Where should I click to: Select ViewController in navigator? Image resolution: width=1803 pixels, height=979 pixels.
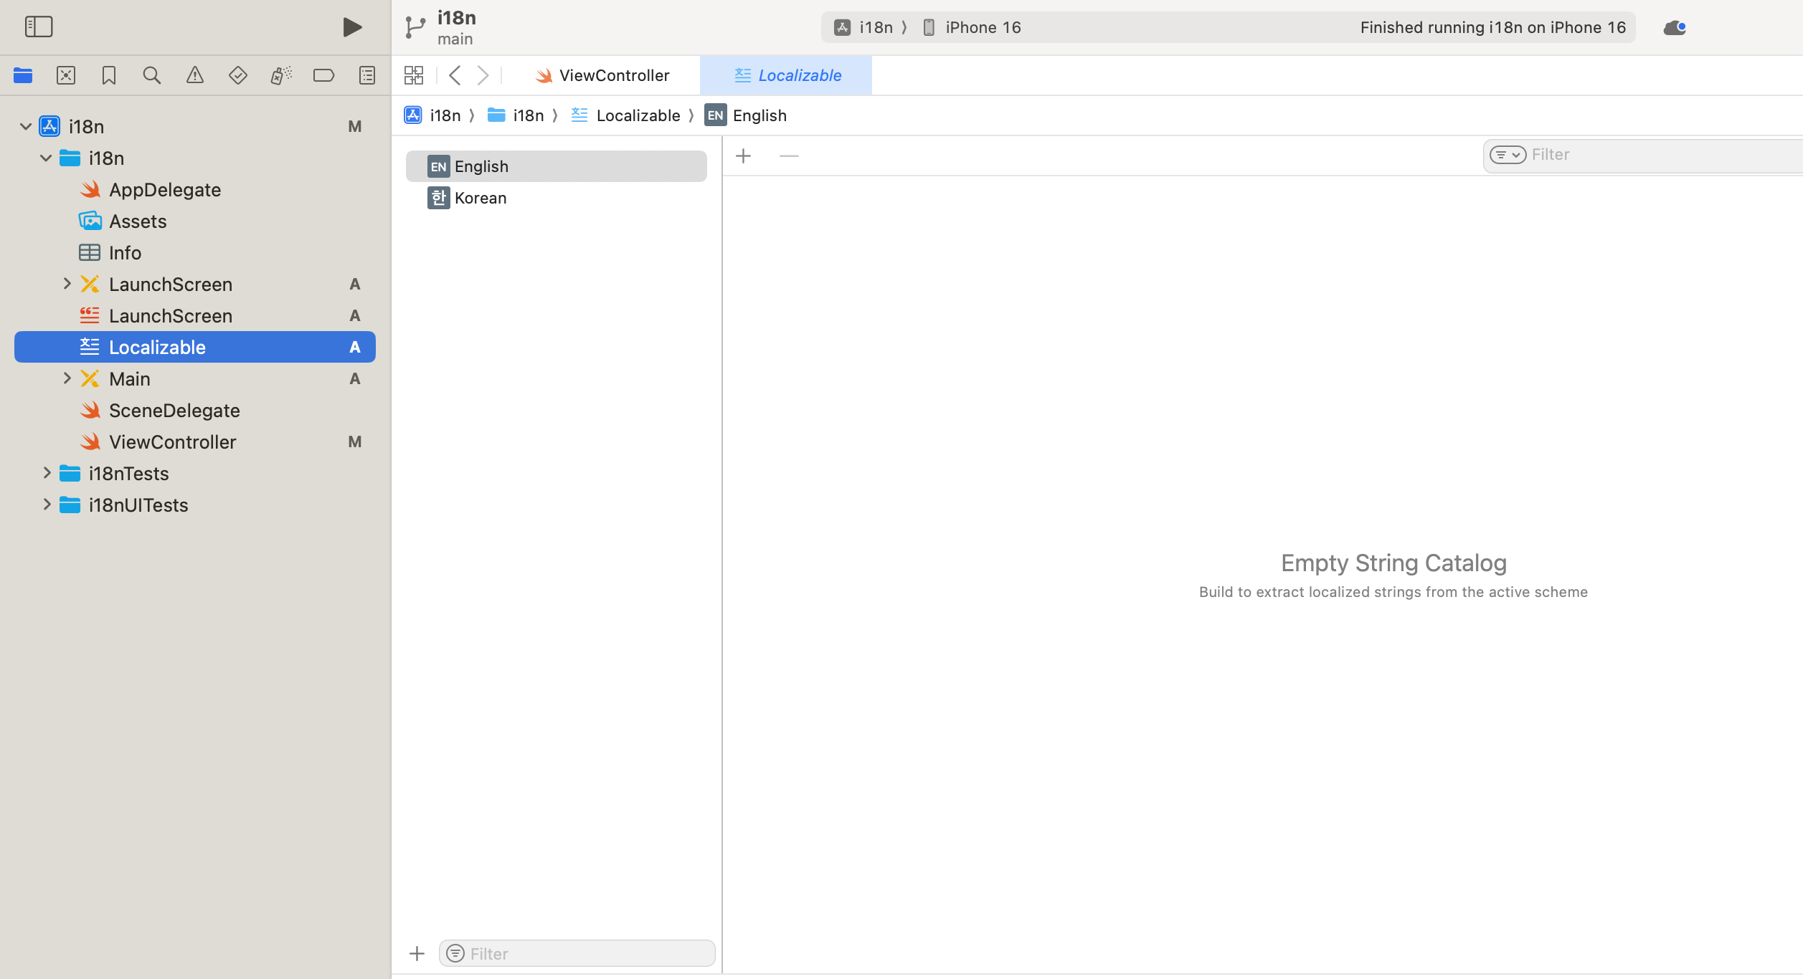[x=195, y=441]
